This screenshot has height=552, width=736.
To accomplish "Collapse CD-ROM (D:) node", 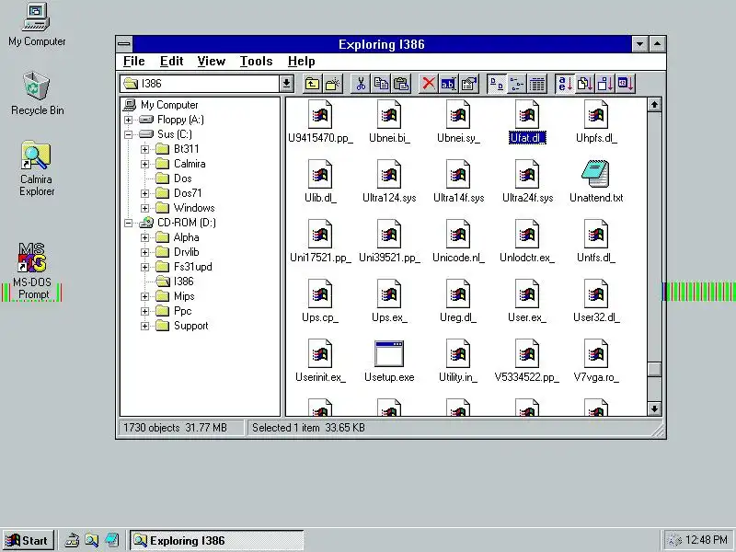I will point(128,223).
